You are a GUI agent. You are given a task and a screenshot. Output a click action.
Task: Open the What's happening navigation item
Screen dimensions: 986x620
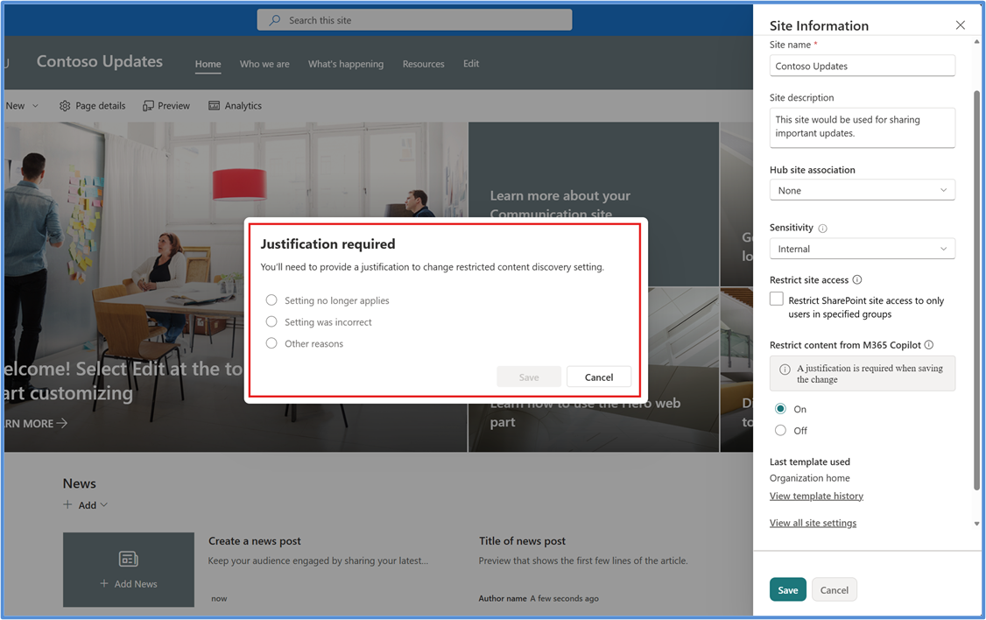click(x=346, y=63)
